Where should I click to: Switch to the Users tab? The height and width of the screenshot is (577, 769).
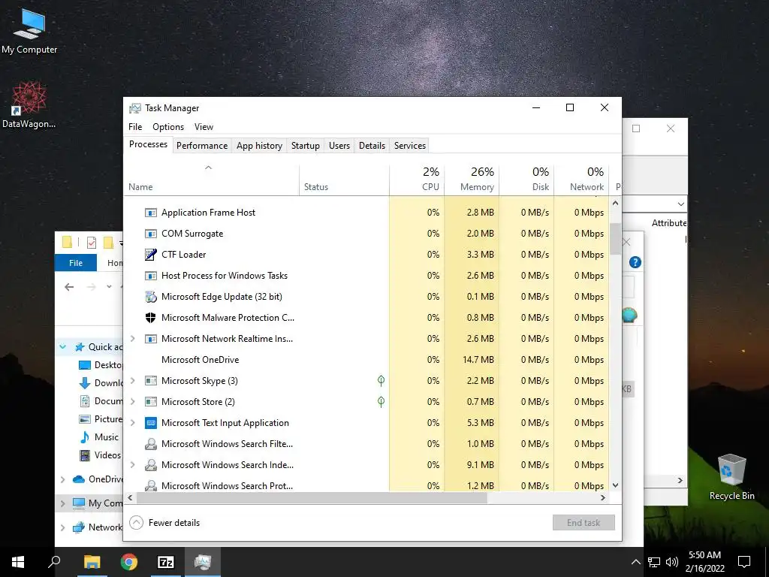(339, 146)
